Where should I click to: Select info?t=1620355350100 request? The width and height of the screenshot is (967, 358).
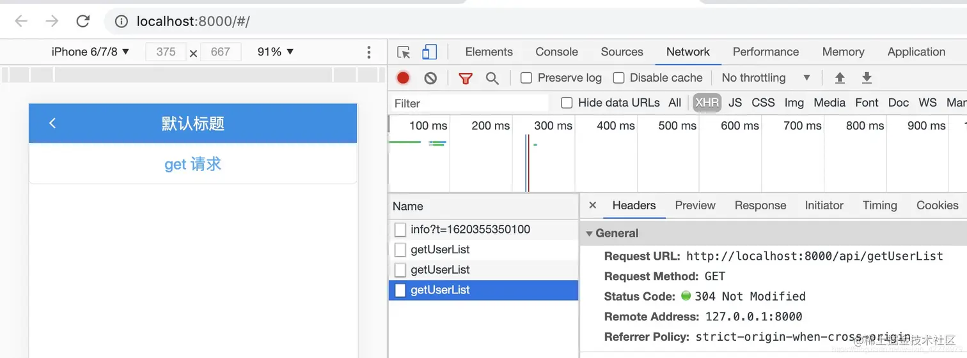(x=483, y=230)
